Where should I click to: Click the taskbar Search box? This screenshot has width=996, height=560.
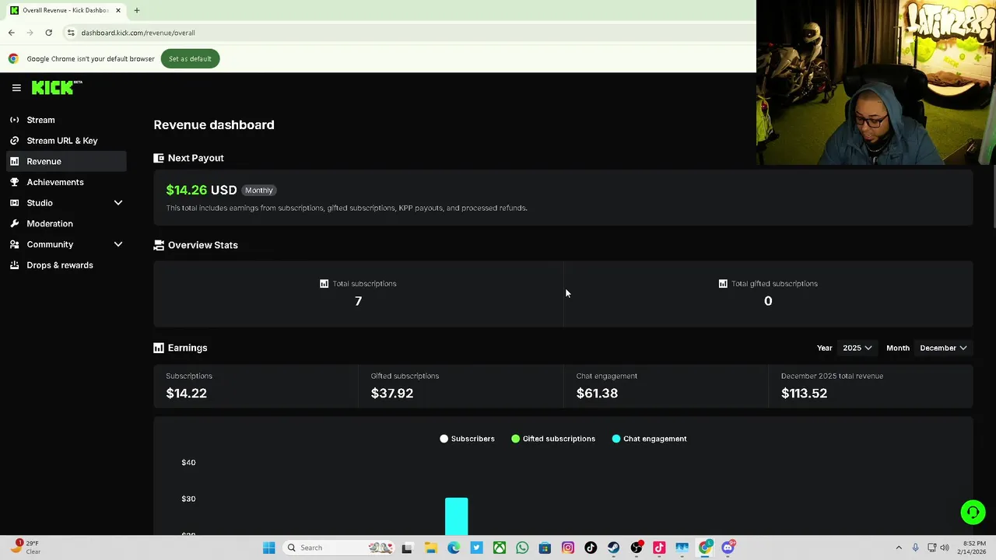pos(338,548)
